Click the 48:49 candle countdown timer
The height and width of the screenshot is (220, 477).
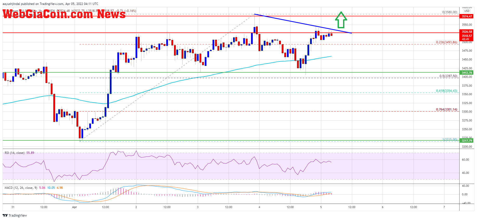pos(465,39)
